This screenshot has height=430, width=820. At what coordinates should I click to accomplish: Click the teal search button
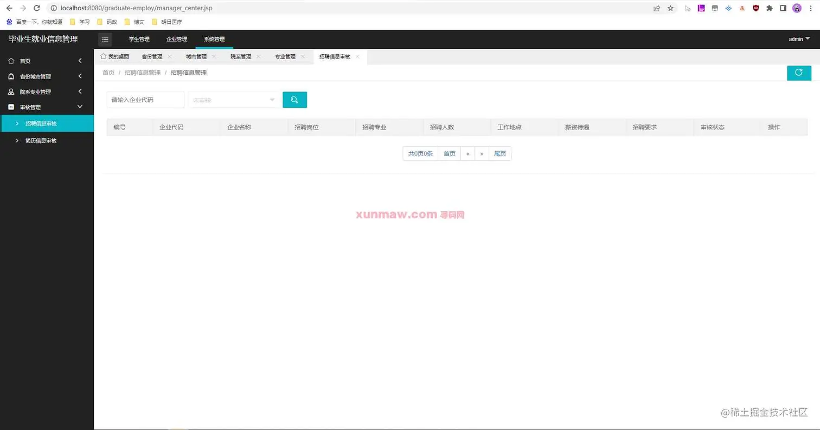click(x=294, y=100)
